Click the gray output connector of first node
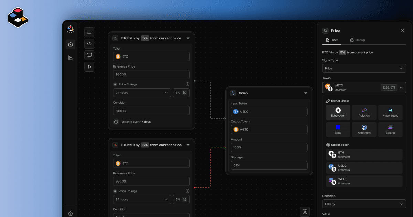The height and width of the screenshot is (217, 413). point(195,81)
